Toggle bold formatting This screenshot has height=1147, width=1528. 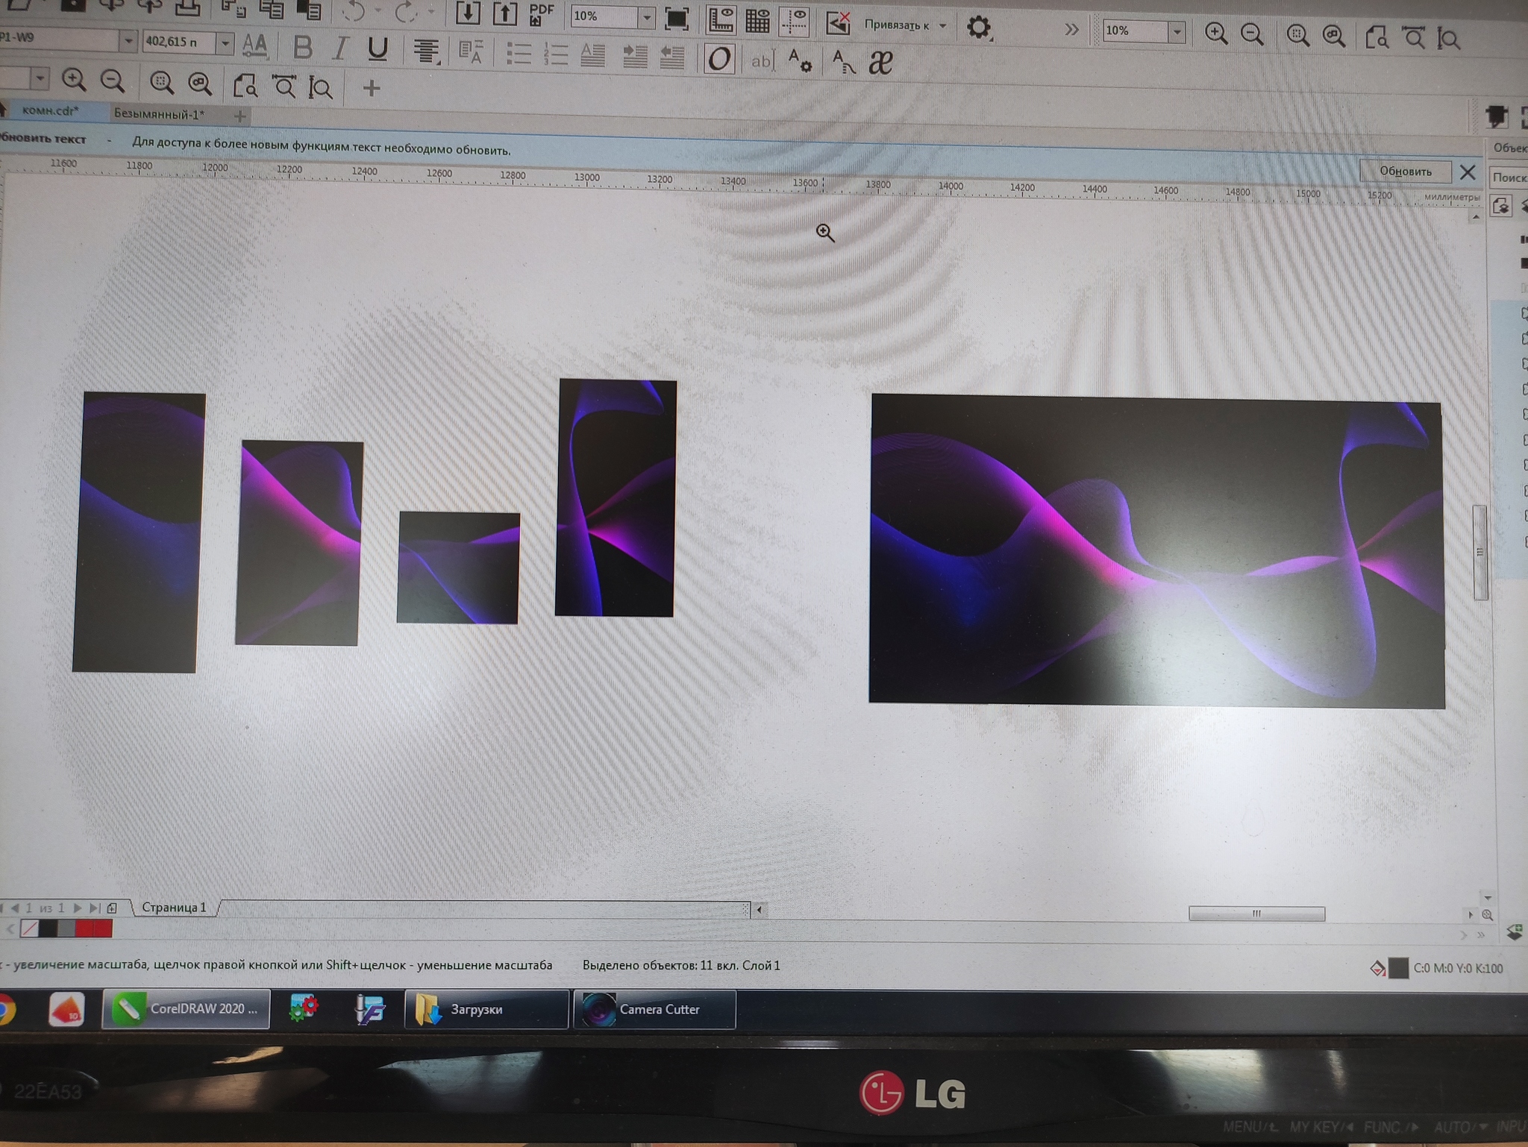pyautogui.click(x=302, y=47)
